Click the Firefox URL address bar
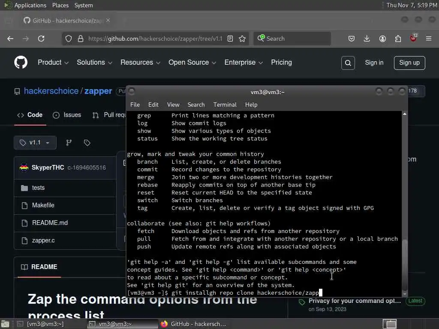439x329 pixels. pyautogui.click(x=155, y=39)
